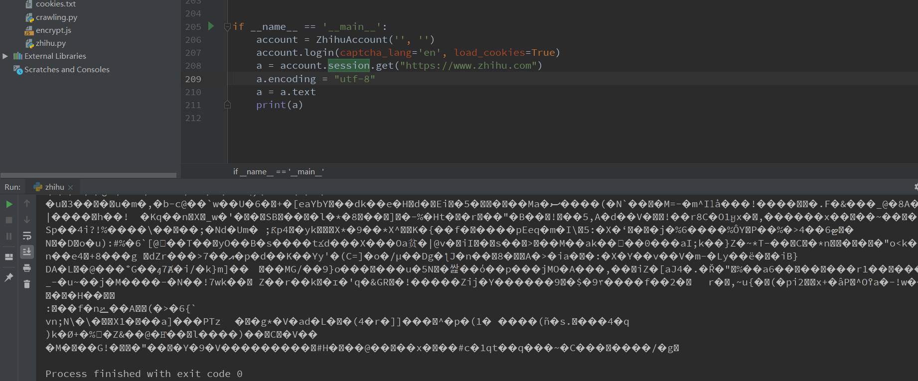
Task: Close the zhihu run tab
Action: pos(71,187)
